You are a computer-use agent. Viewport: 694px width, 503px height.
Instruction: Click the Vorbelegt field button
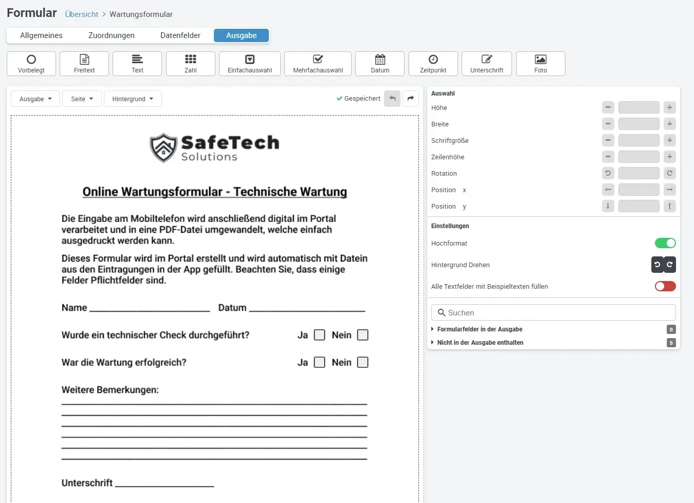31,64
